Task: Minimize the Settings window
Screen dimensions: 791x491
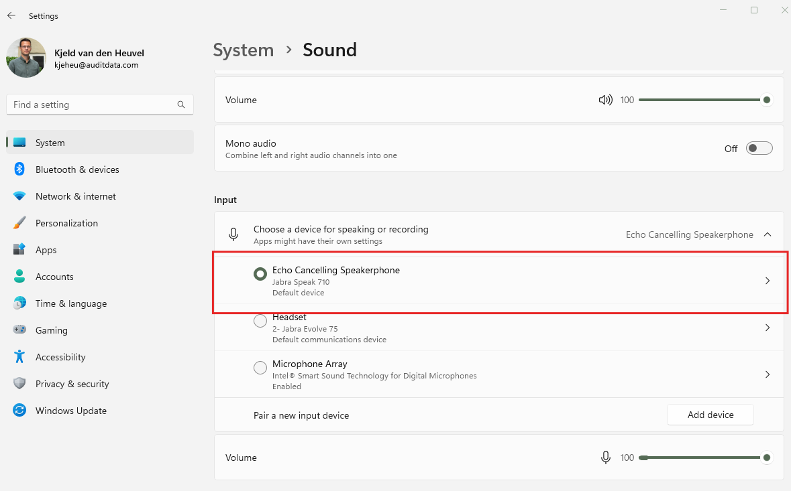Action: point(723,10)
